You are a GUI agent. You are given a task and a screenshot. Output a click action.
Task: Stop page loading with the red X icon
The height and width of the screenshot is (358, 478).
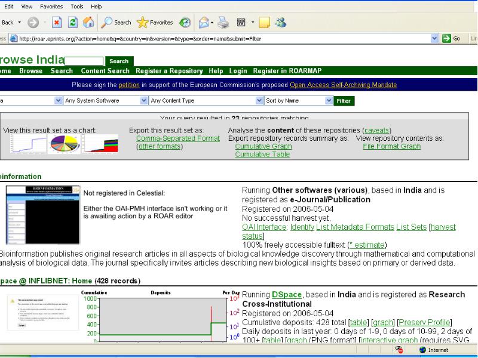(x=57, y=22)
